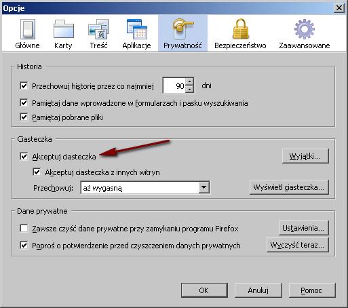Toggle Pamiętaj dane wprowadzone w formularzach checkbox

point(24,103)
